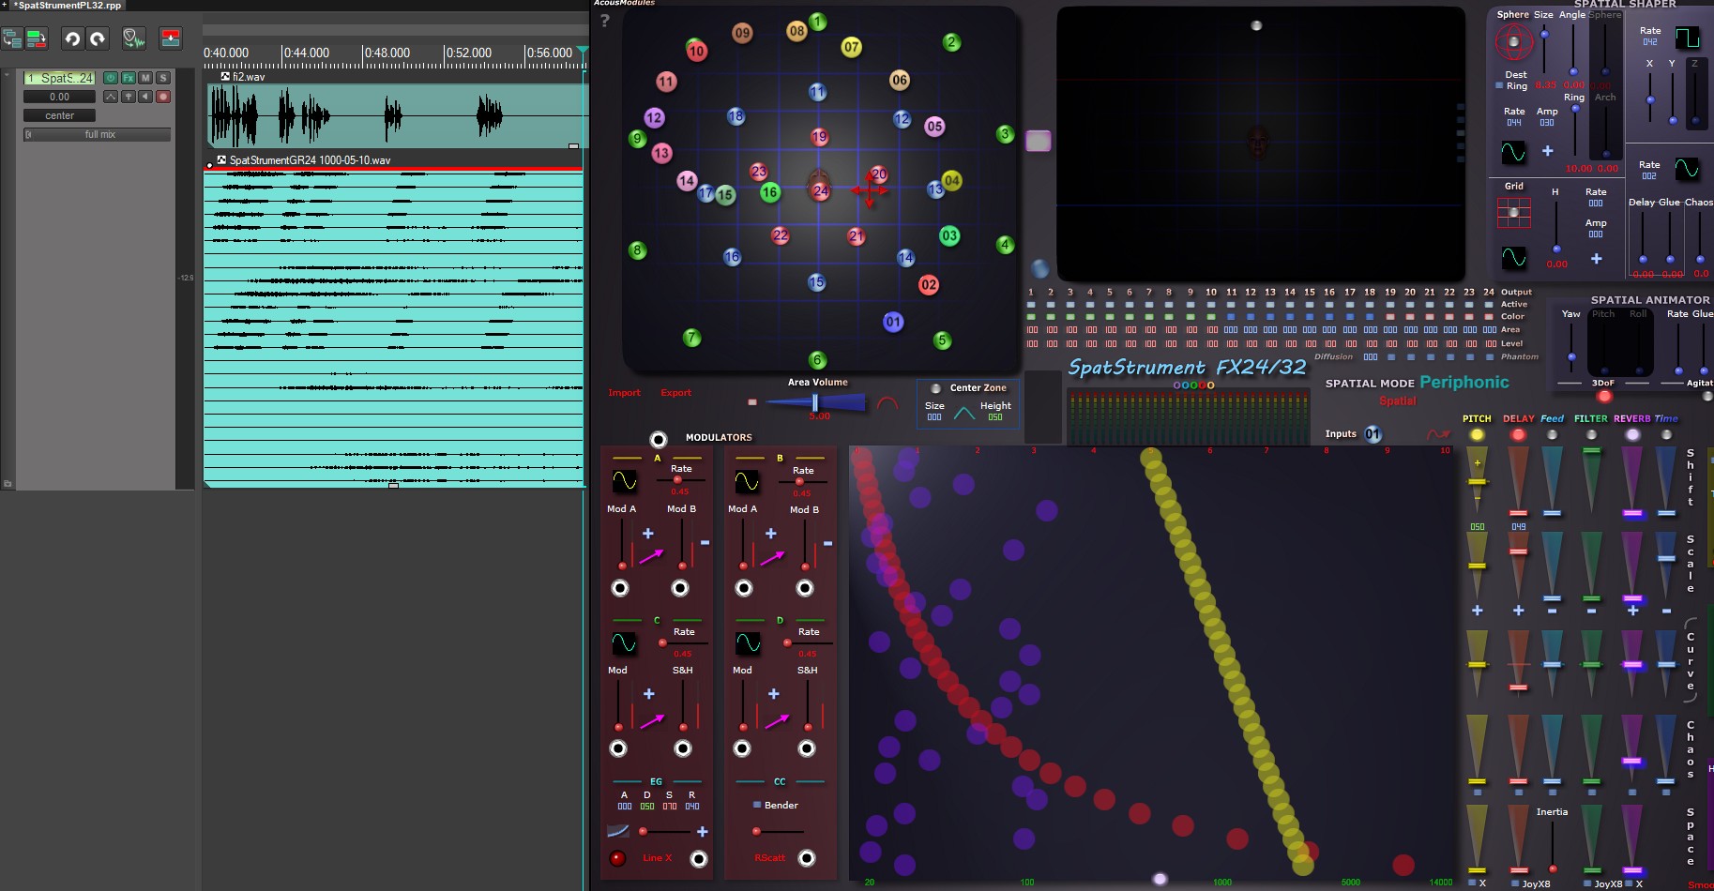Open the track manager toolbar icon
Image resolution: width=1714 pixels, height=891 pixels.
(12, 38)
